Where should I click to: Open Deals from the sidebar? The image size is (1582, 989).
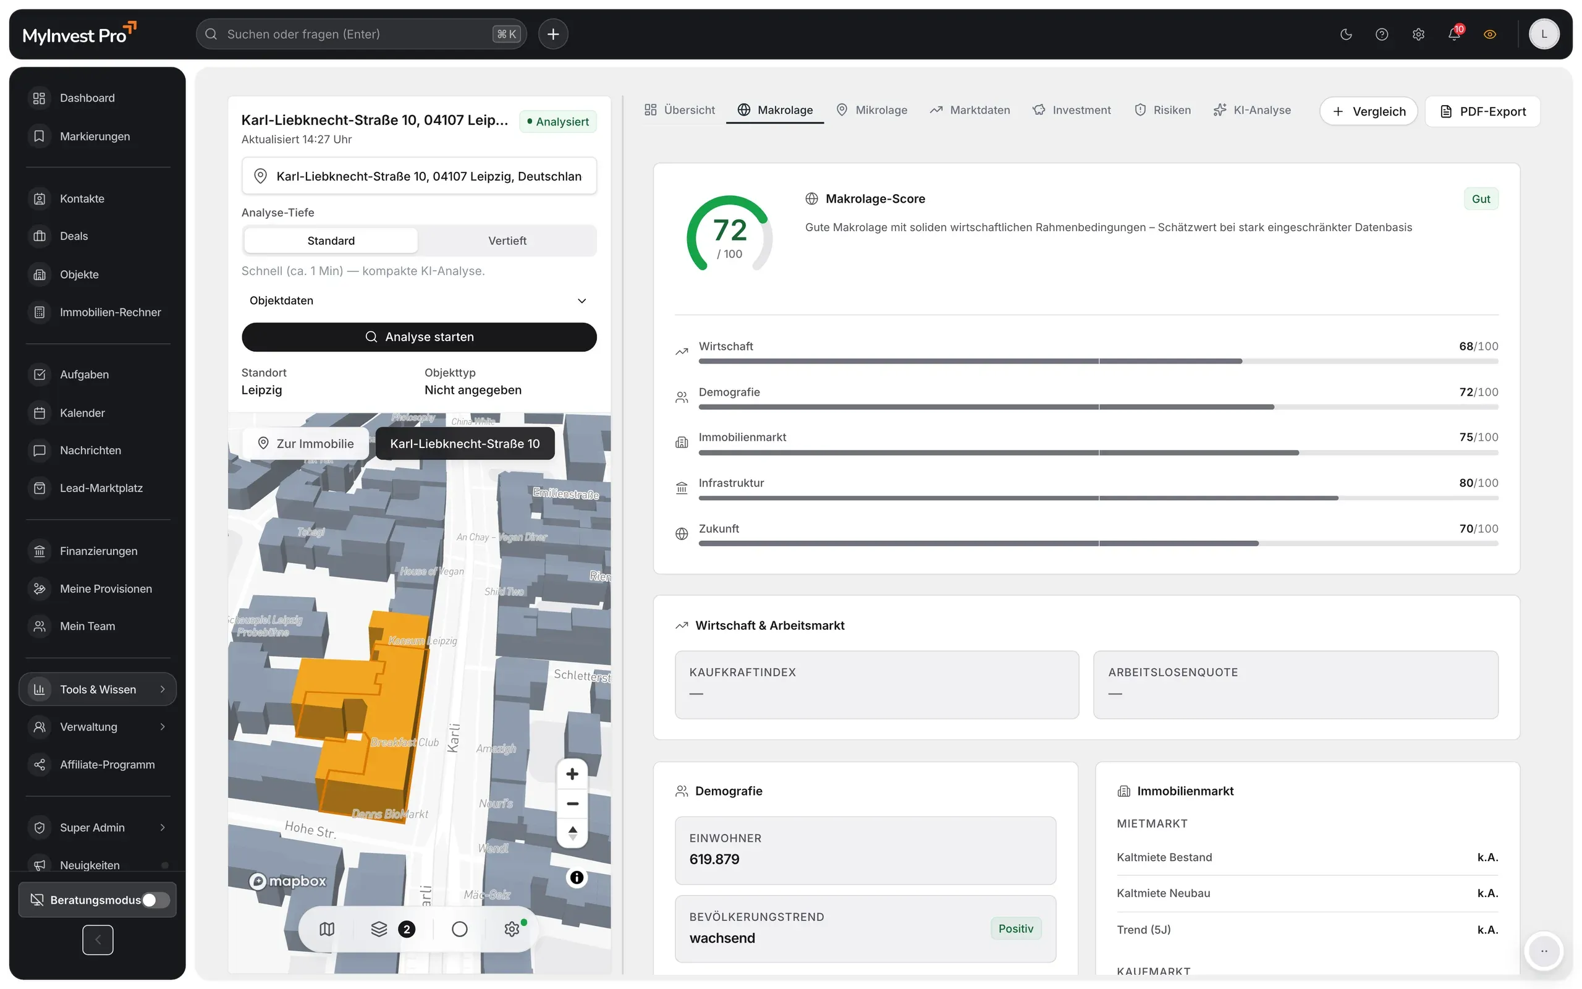(98, 236)
